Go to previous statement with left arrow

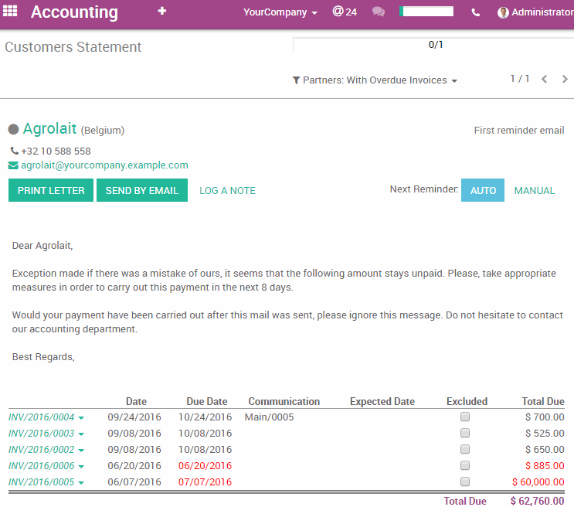pos(545,80)
